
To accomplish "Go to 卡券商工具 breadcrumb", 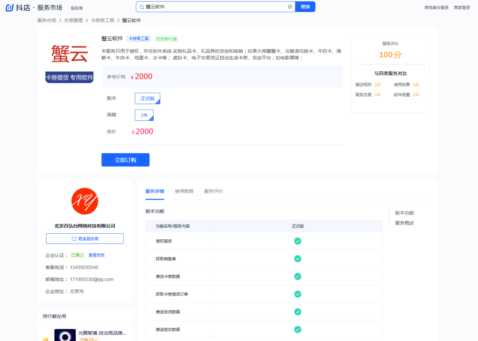I will pos(102,21).
